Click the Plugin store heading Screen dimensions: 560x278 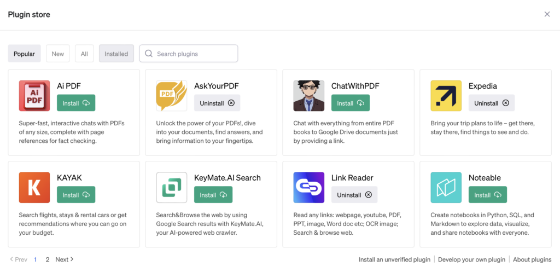click(29, 15)
